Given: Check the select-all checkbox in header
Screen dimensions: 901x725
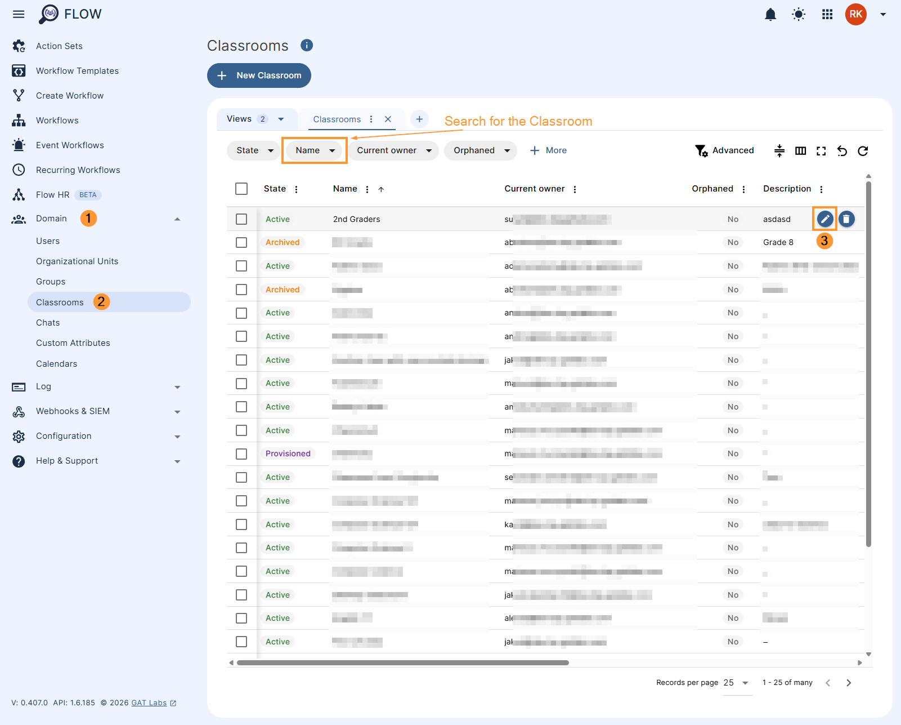Looking at the screenshot, I should [241, 189].
